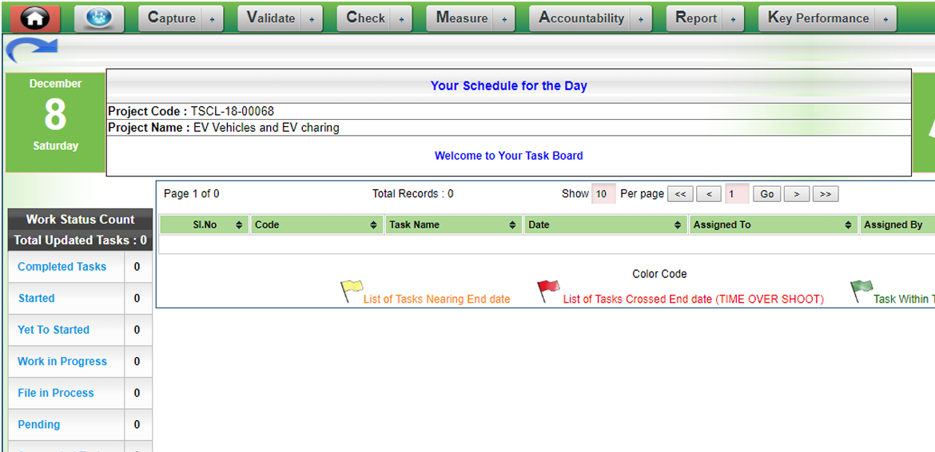Open the Measure menu
Image resolution: width=935 pixels, height=452 pixels.
462,18
